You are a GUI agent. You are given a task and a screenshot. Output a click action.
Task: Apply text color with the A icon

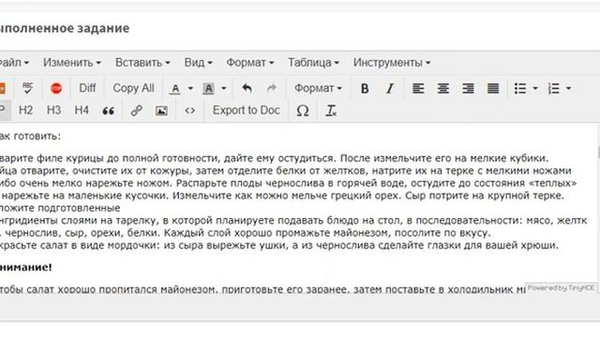tap(175, 89)
